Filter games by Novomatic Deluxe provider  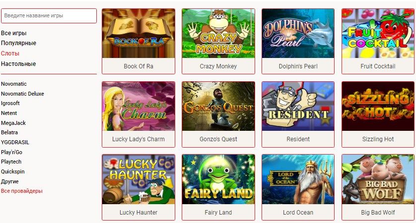[x=22, y=94]
